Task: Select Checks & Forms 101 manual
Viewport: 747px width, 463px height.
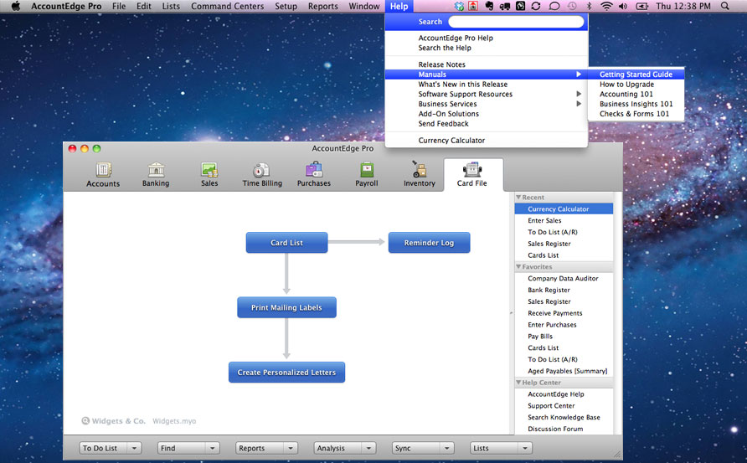Action: click(636, 114)
